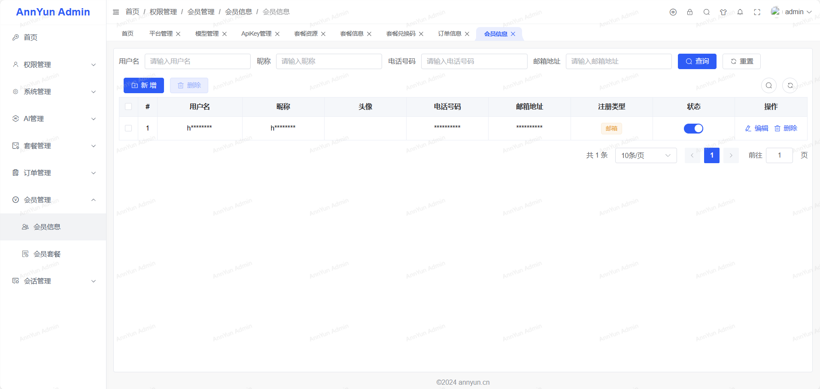The width and height of the screenshot is (820, 389).
Task: Click the 新增 add button
Action: 144,85
